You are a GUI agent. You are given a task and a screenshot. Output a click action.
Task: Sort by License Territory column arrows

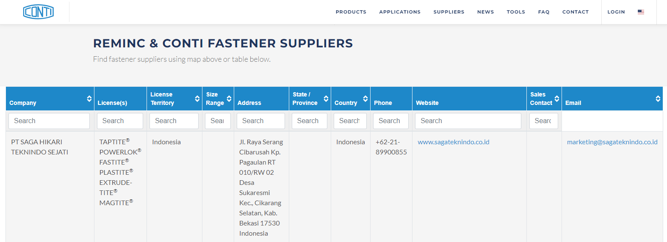(x=197, y=99)
